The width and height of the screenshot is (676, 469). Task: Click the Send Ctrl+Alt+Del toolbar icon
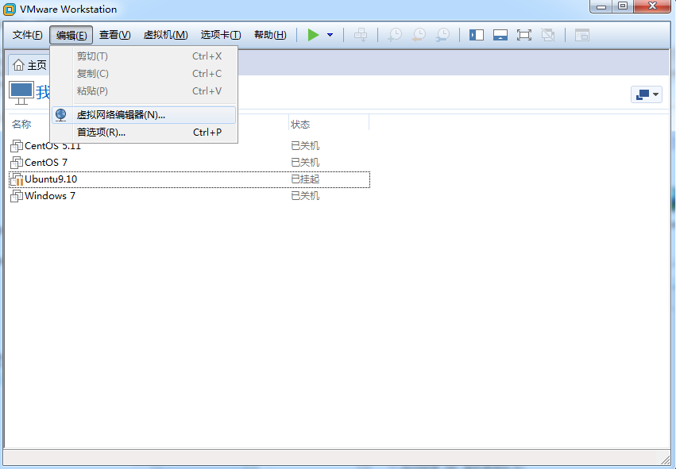(x=361, y=35)
